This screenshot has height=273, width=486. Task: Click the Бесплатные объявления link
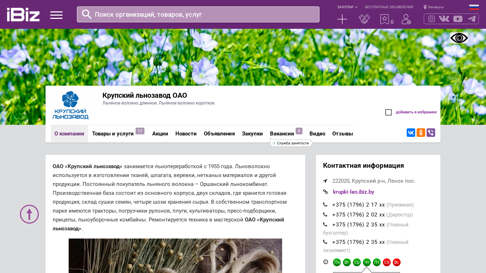pyautogui.click(x=389, y=7)
